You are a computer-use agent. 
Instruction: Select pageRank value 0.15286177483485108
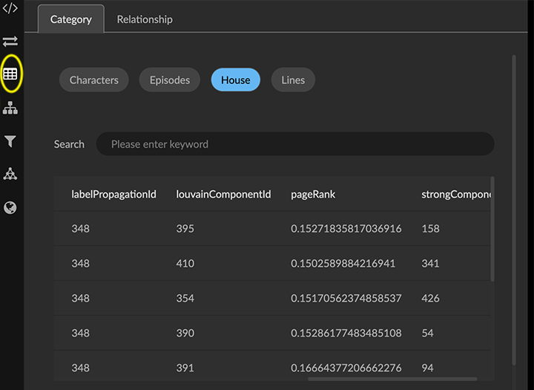point(346,333)
